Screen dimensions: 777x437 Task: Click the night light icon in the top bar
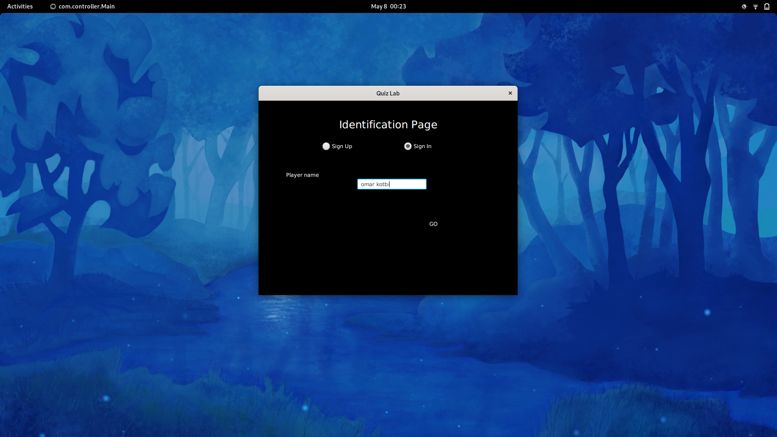pyautogui.click(x=744, y=6)
